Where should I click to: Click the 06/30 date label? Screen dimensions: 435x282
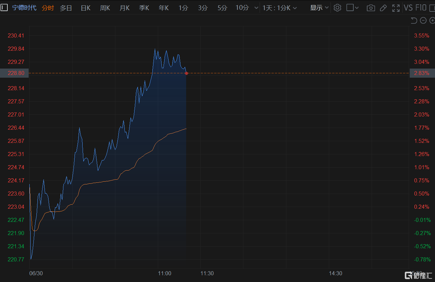[36, 273]
